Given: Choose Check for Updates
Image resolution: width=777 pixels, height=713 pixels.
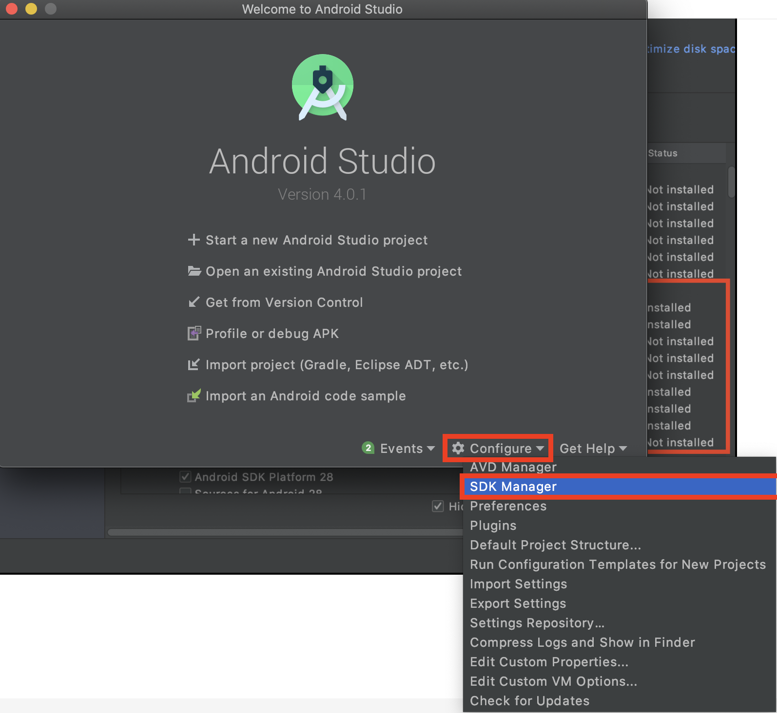Looking at the screenshot, I should pyautogui.click(x=619, y=701).
